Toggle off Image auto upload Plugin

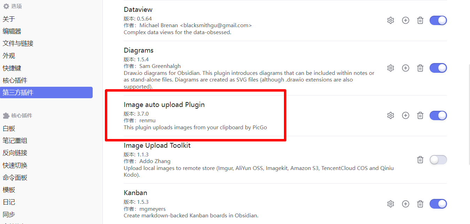coord(438,115)
